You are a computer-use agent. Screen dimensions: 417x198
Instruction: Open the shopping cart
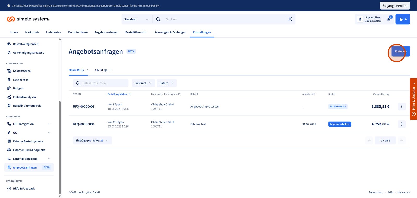402,19
